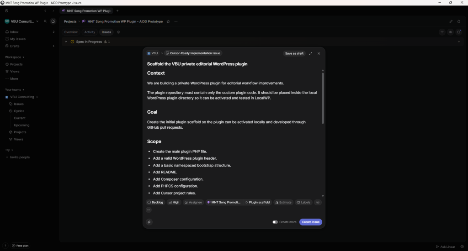The image size is (468, 251).
Task: Favorite the project with the star icon
Action: pyautogui.click(x=168, y=21)
